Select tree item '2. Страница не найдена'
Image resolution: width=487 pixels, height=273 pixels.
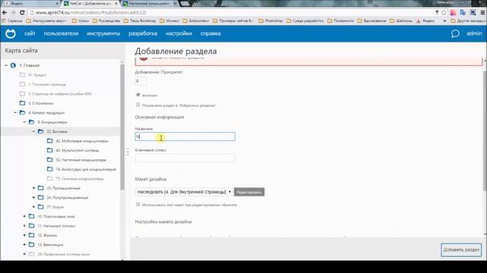[x=60, y=93]
